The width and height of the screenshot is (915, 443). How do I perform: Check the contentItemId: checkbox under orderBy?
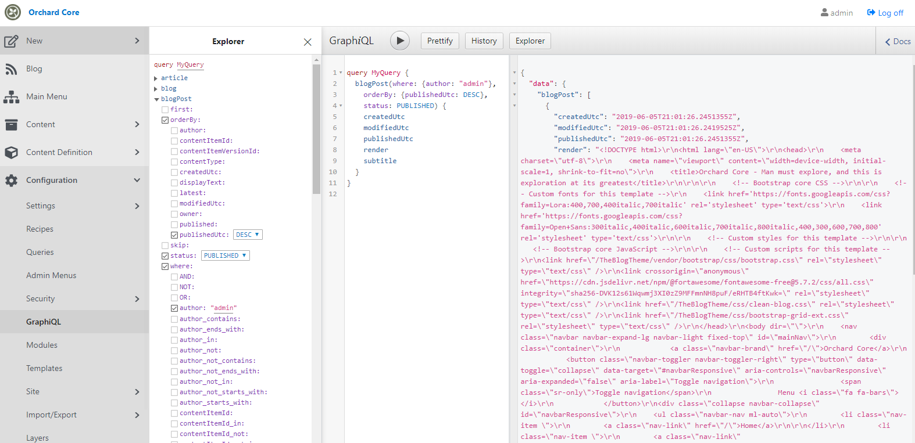click(174, 141)
